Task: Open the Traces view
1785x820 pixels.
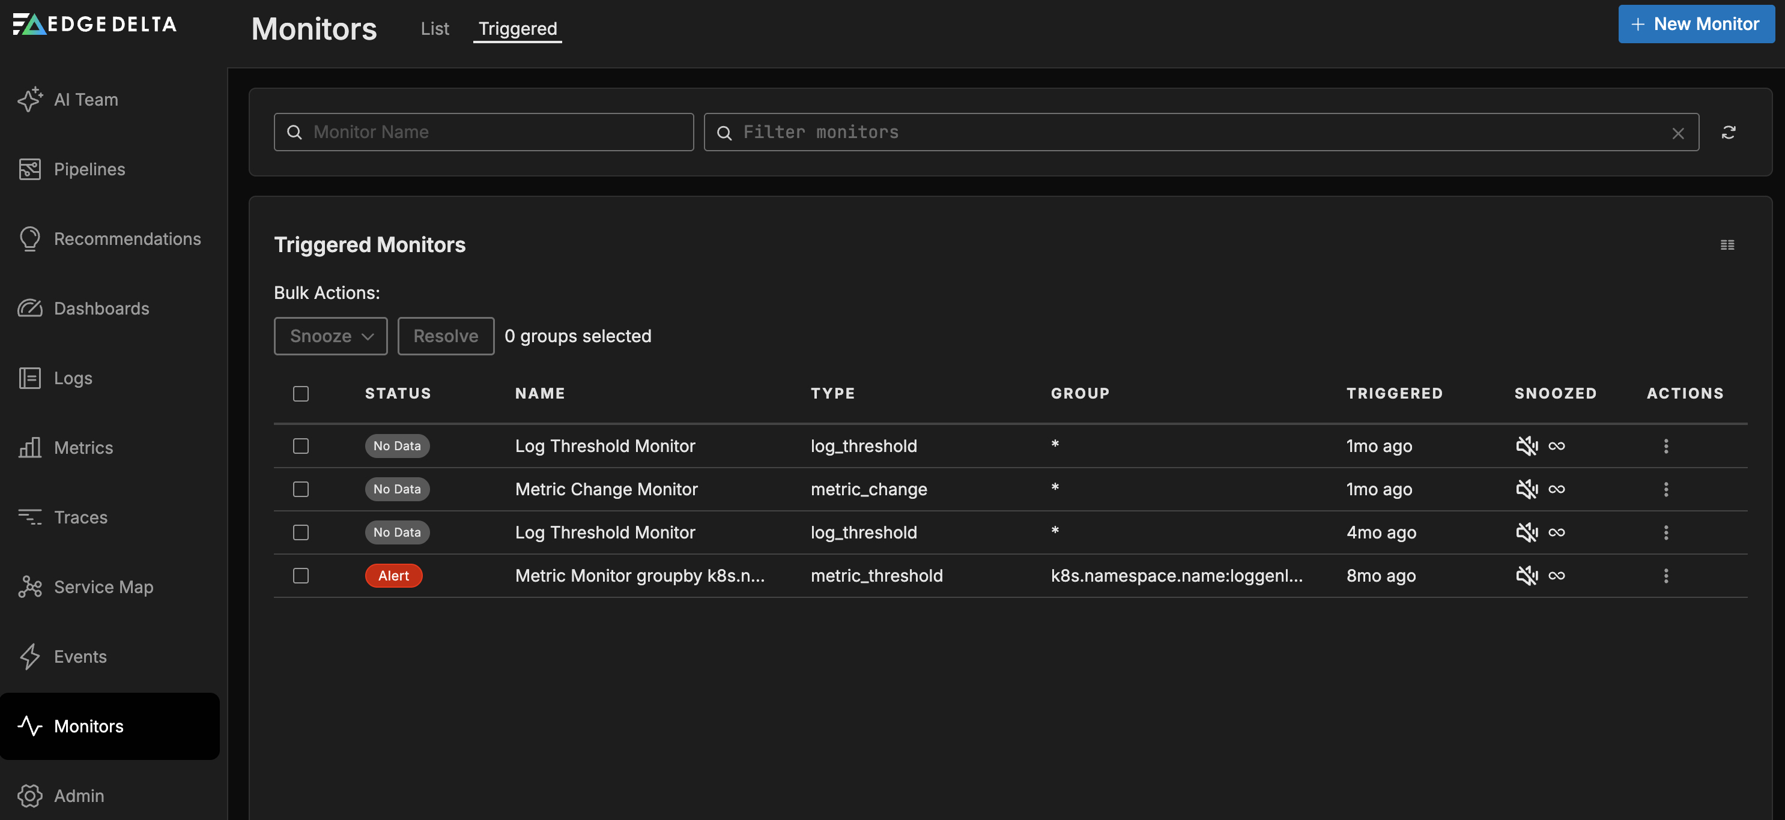Action: [80, 517]
